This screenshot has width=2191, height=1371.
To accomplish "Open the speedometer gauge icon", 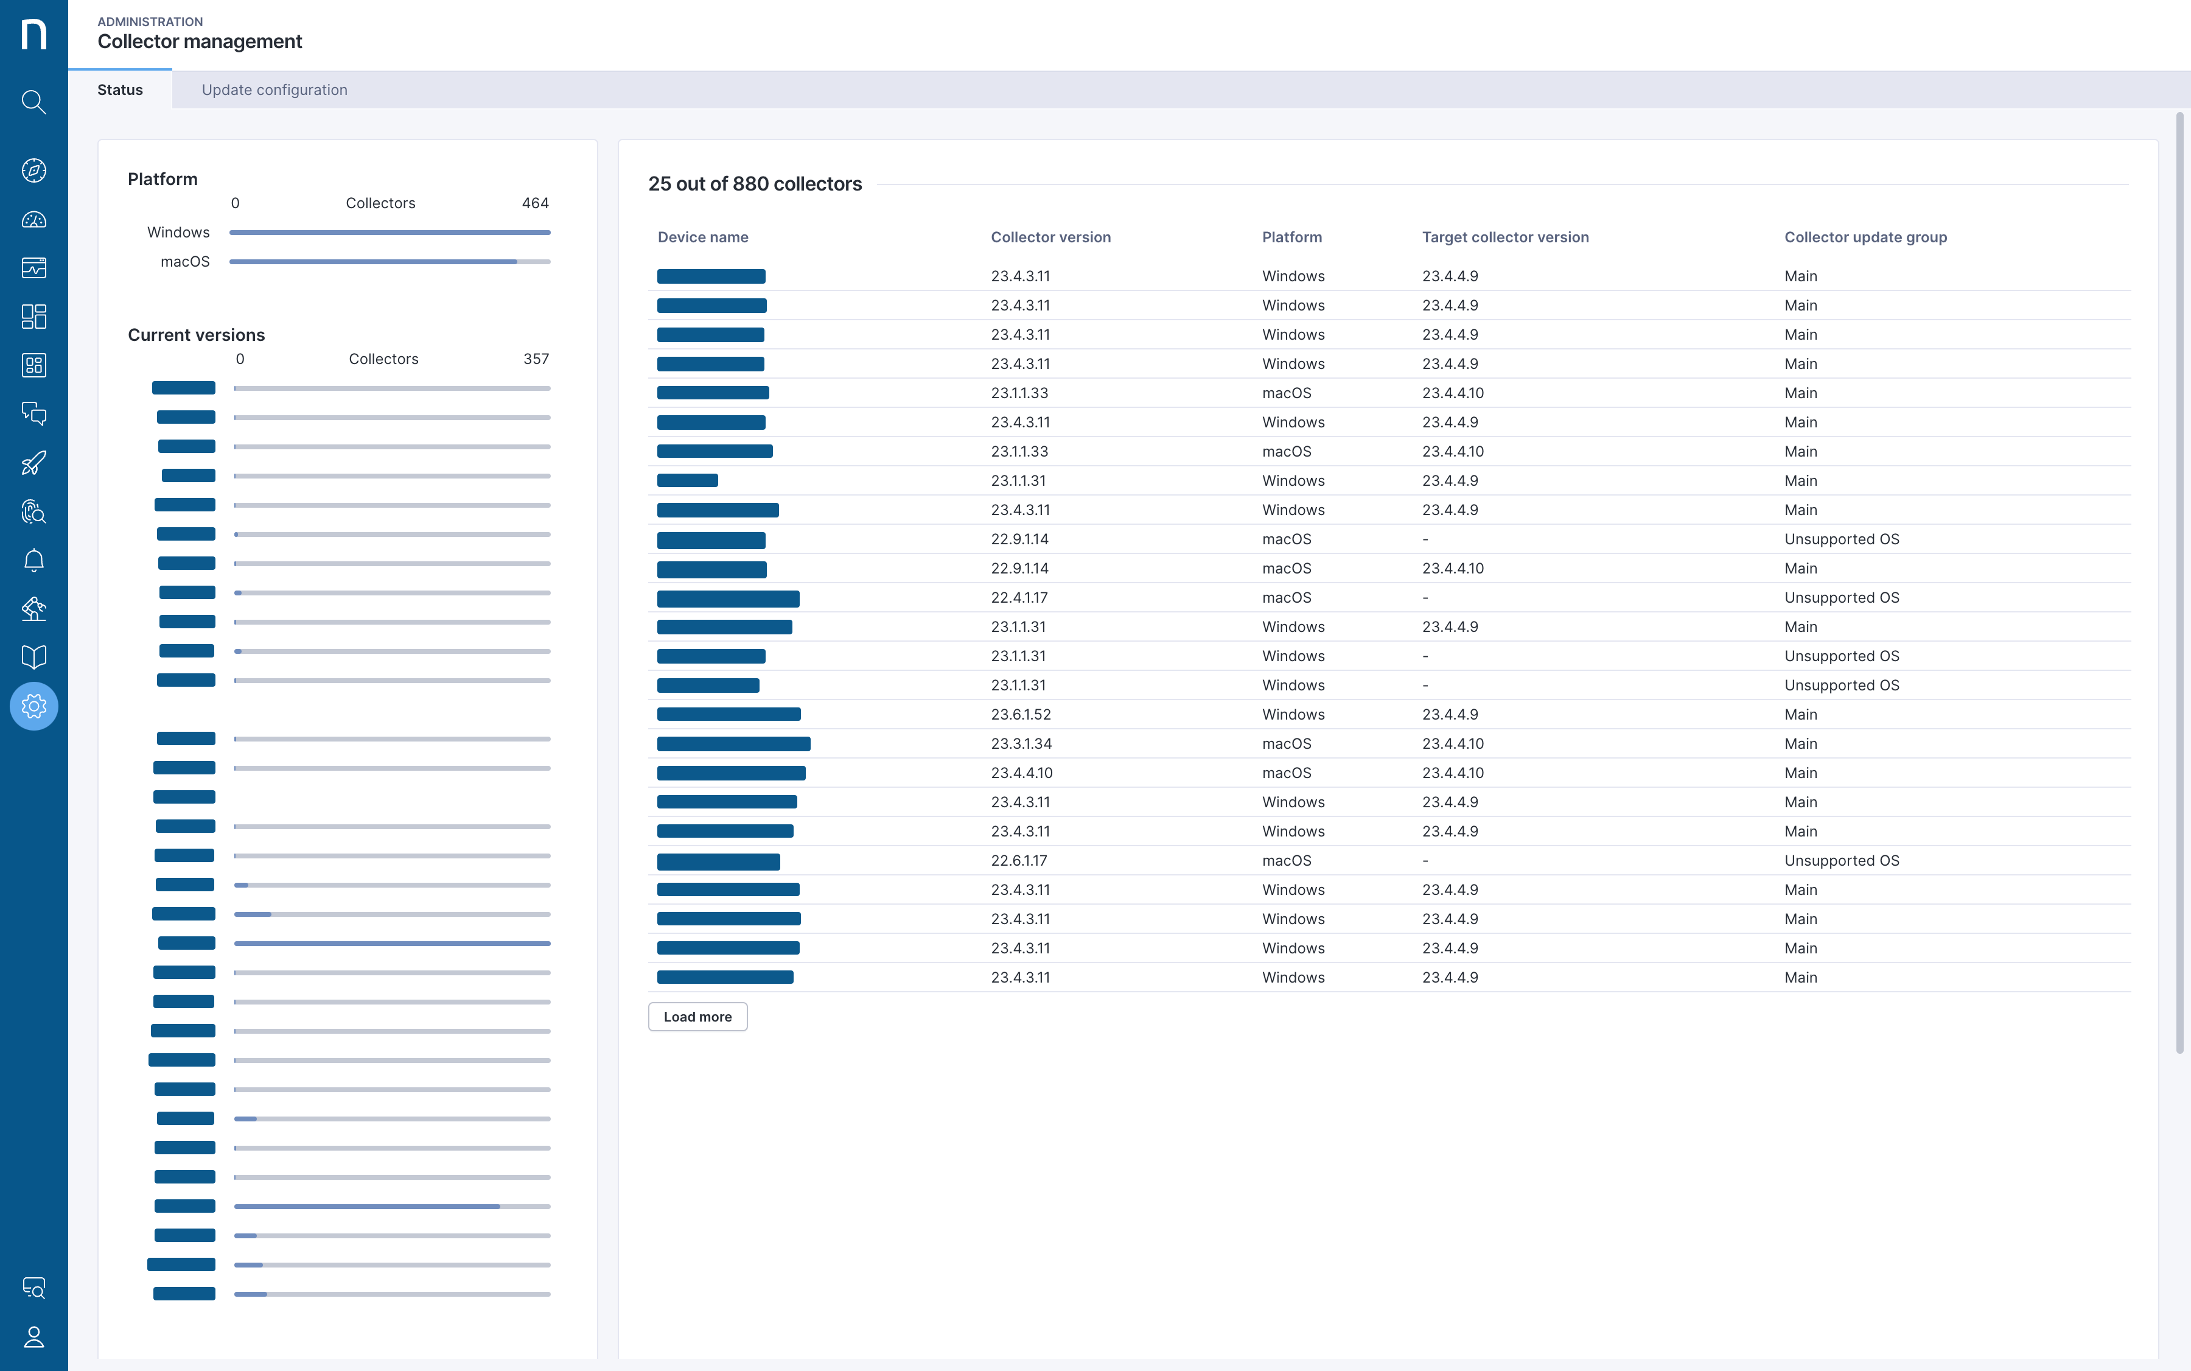I will pos(33,219).
